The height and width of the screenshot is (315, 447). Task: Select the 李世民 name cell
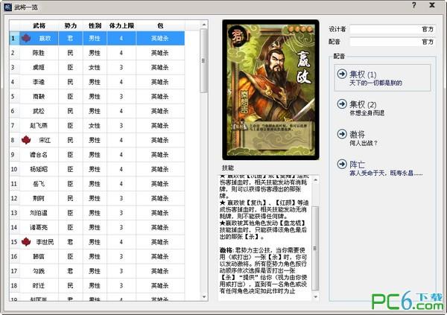click(39, 242)
